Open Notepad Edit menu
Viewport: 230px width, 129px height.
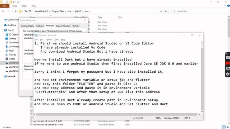[x=42, y=40]
